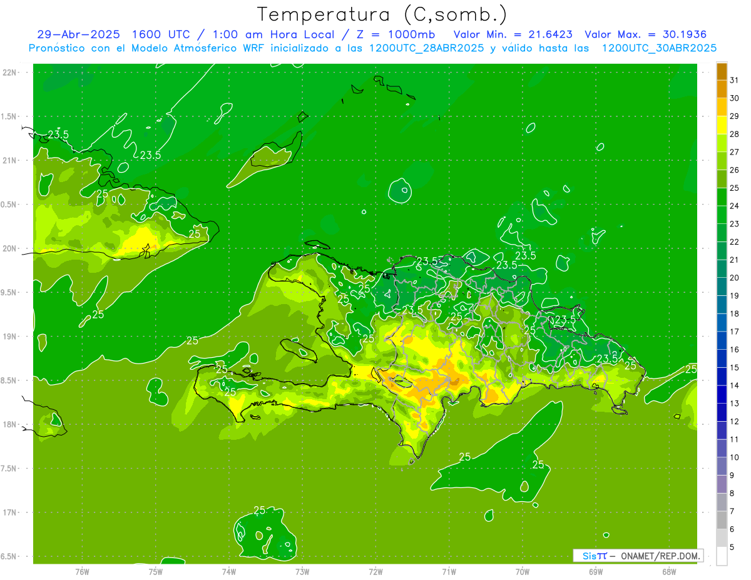Click the lime swatch between 27 and 28
The width and height of the screenshot is (751, 580).
[722, 143]
